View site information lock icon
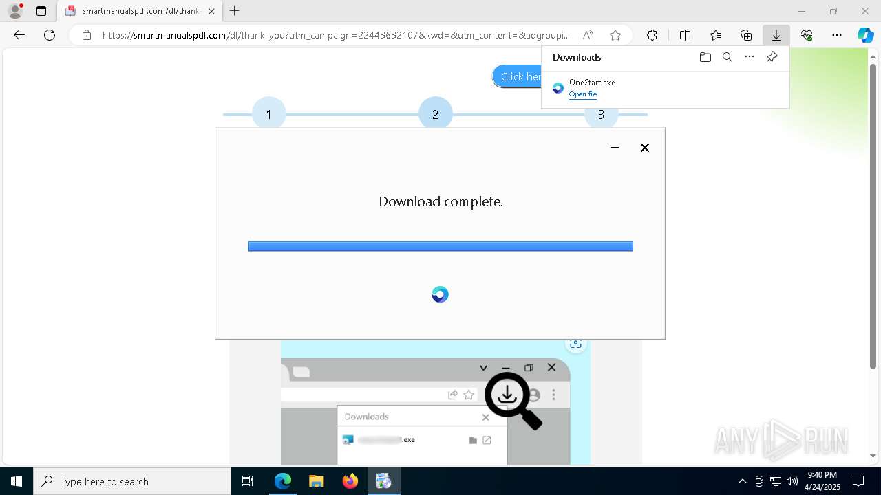The image size is (881, 495). pyautogui.click(x=87, y=35)
